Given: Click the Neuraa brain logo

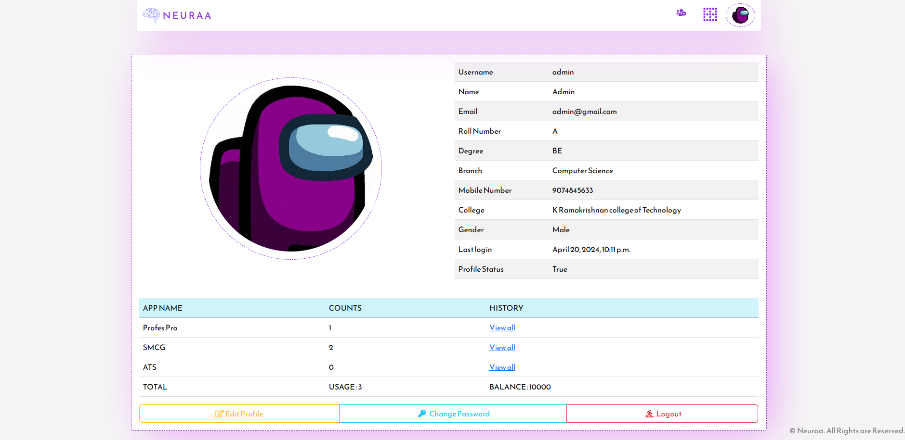Looking at the screenshot, I should [x=151, y=15].
